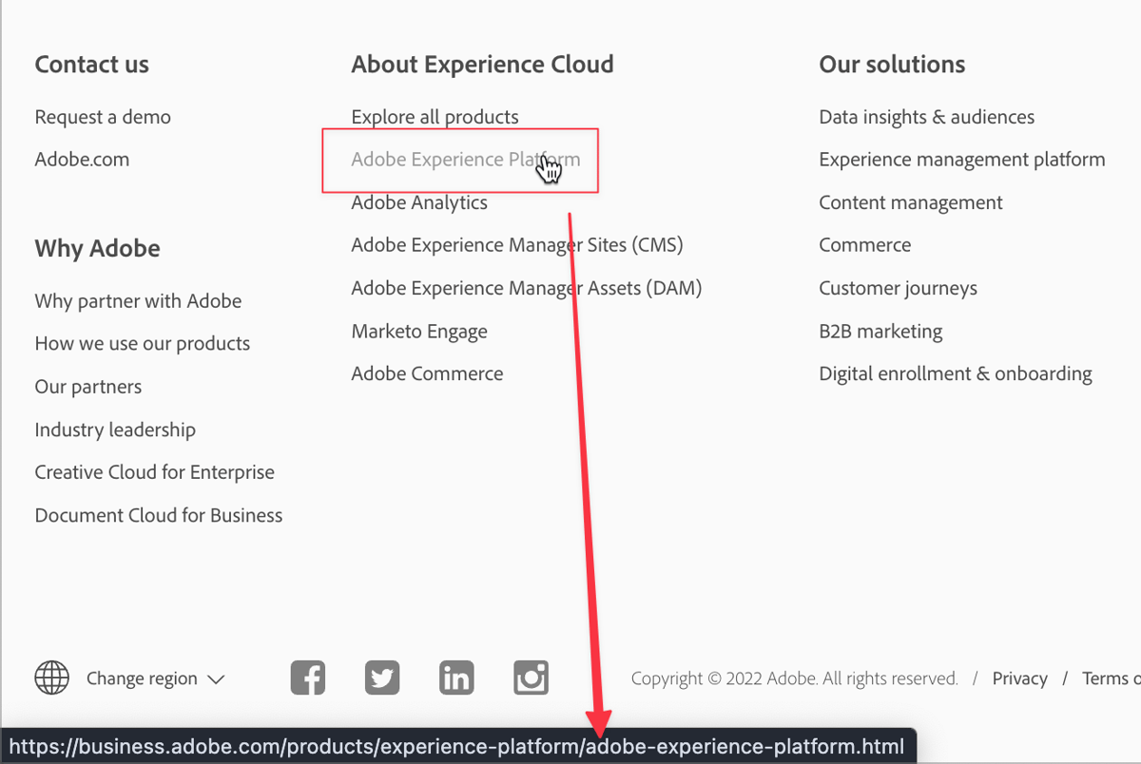Open Adobe's Facebook page icon
The width and height of the screenshot is (1141, 764).
307,678
